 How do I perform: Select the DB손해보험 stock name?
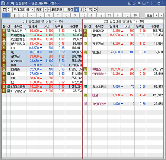18,44
